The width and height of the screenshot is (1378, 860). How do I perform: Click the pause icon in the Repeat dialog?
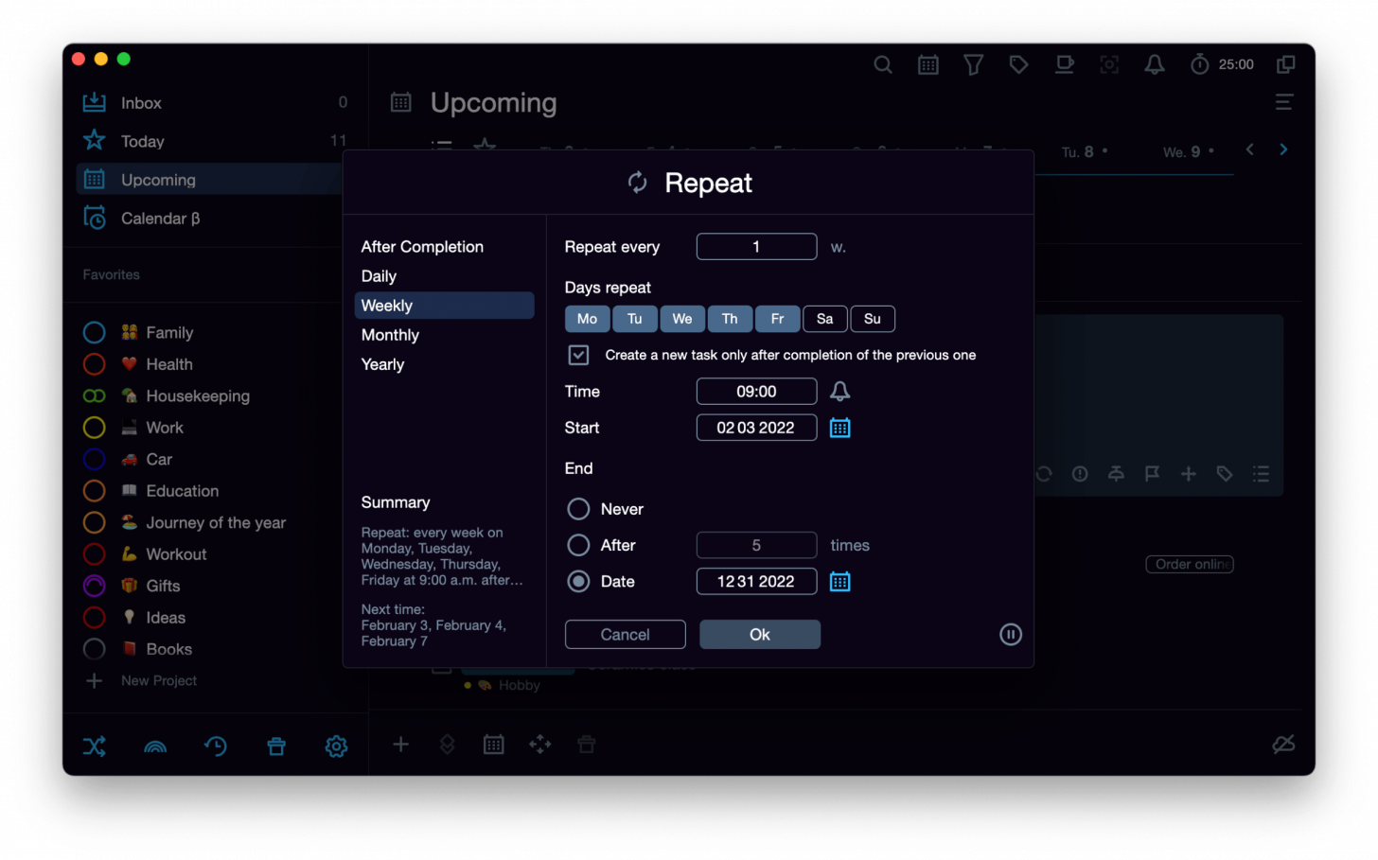point(1010,634)
